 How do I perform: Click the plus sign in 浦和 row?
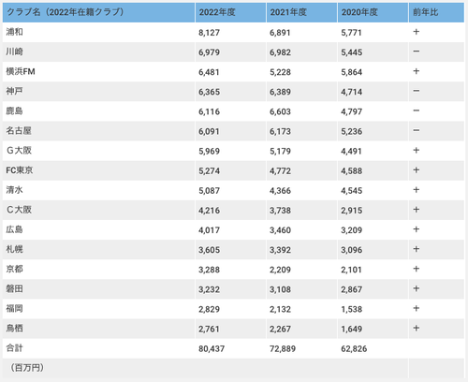[x=417, y=32]
